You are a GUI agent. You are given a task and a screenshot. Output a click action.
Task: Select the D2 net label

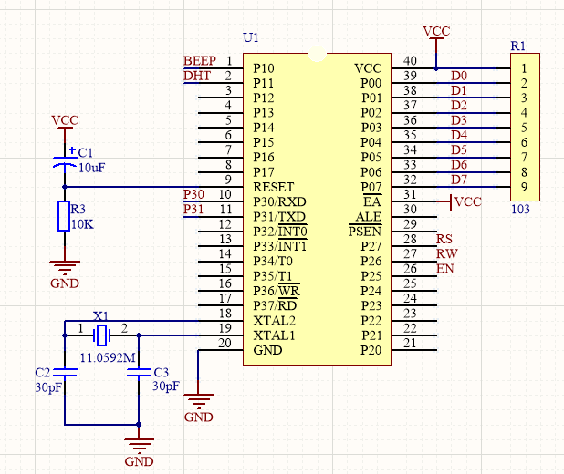click(459, 106)
